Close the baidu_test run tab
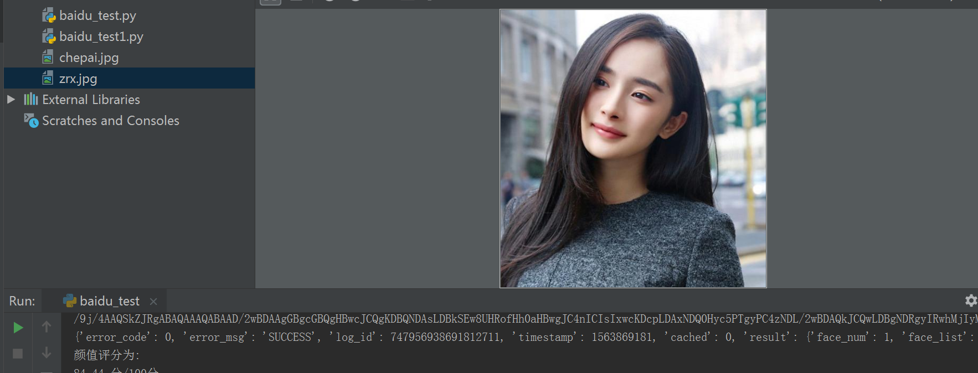 click(x=153, y=302)
